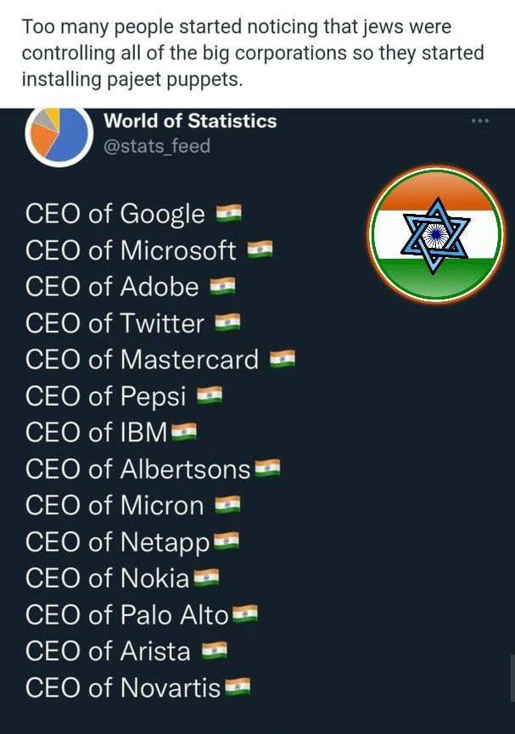Click the flag emoji beside CEO of Adobe
The height and width of the screenshot is (734, 515).
pyautogui.click(x=222, y=286)
